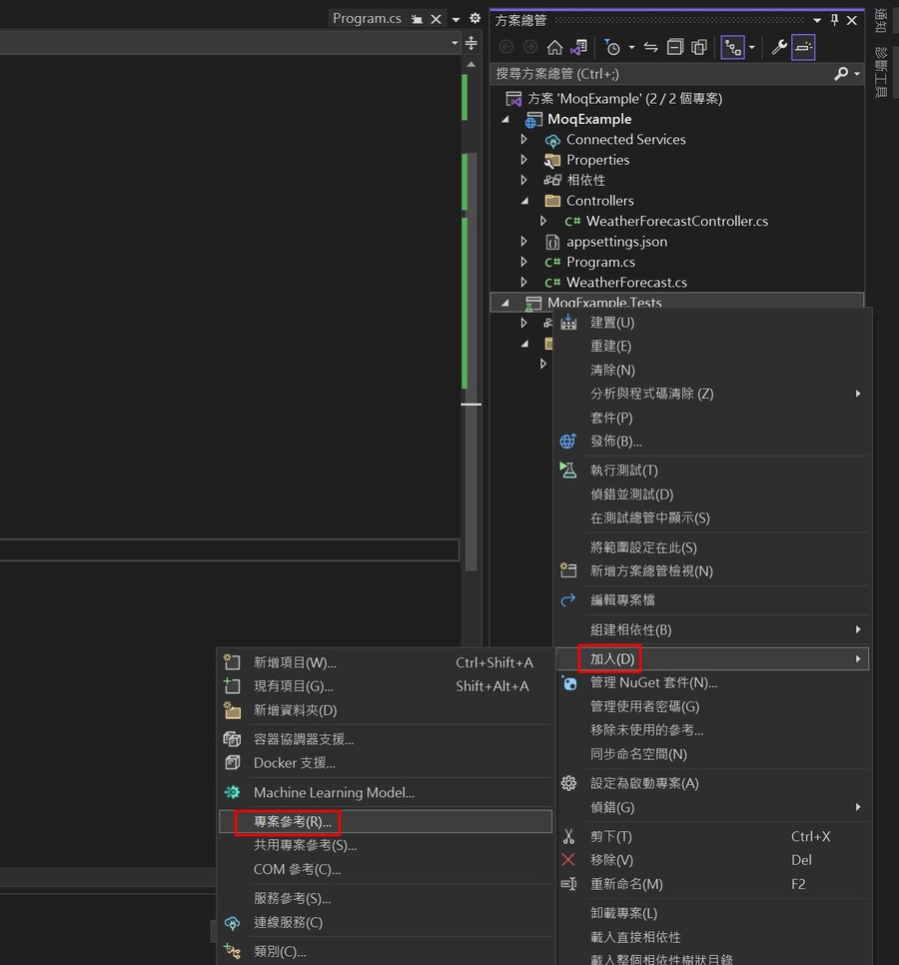Click the pending changes filter clock icon
The width and height of the screenshot is (899, 965).
[x=612, y=47]
